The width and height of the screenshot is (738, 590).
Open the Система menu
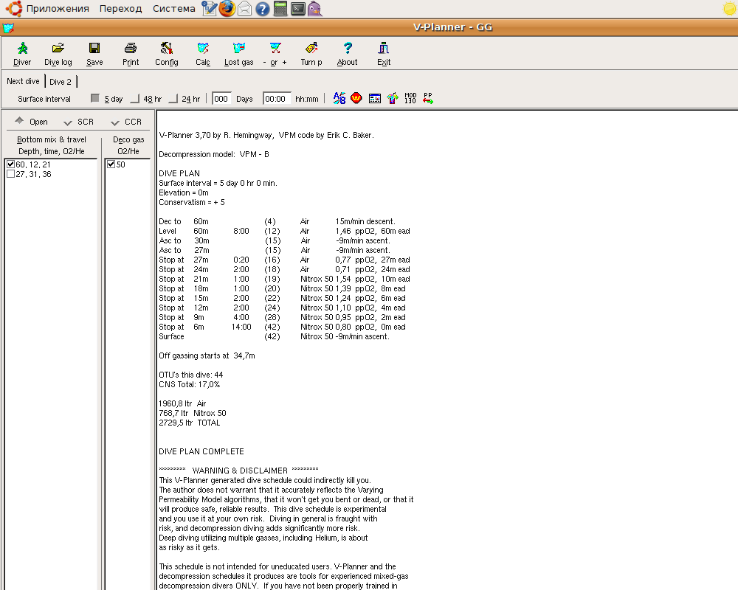(173, 8)
